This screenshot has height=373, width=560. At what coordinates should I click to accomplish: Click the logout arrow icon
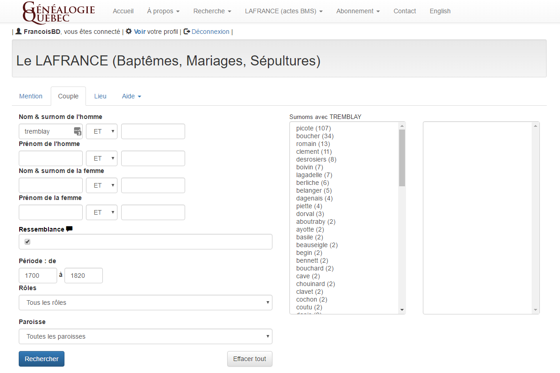coord(187,32)
